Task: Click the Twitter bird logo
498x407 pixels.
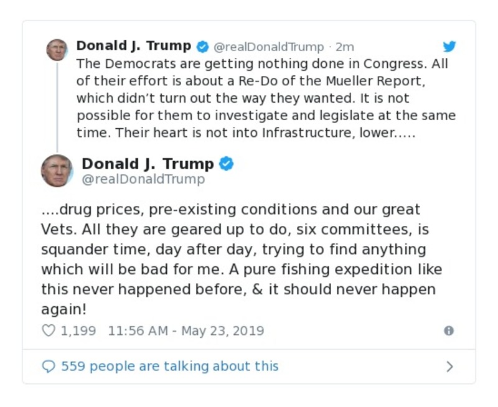Action: click(x=449, y=46)
